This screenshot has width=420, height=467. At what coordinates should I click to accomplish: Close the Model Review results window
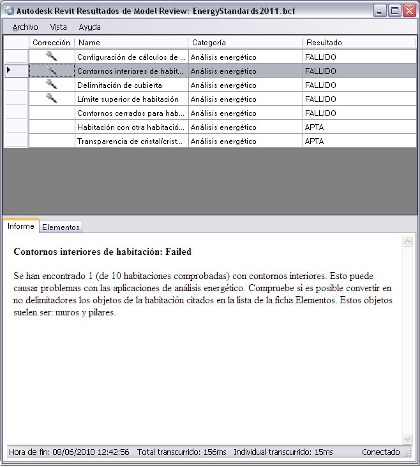(x=410, y=11)
